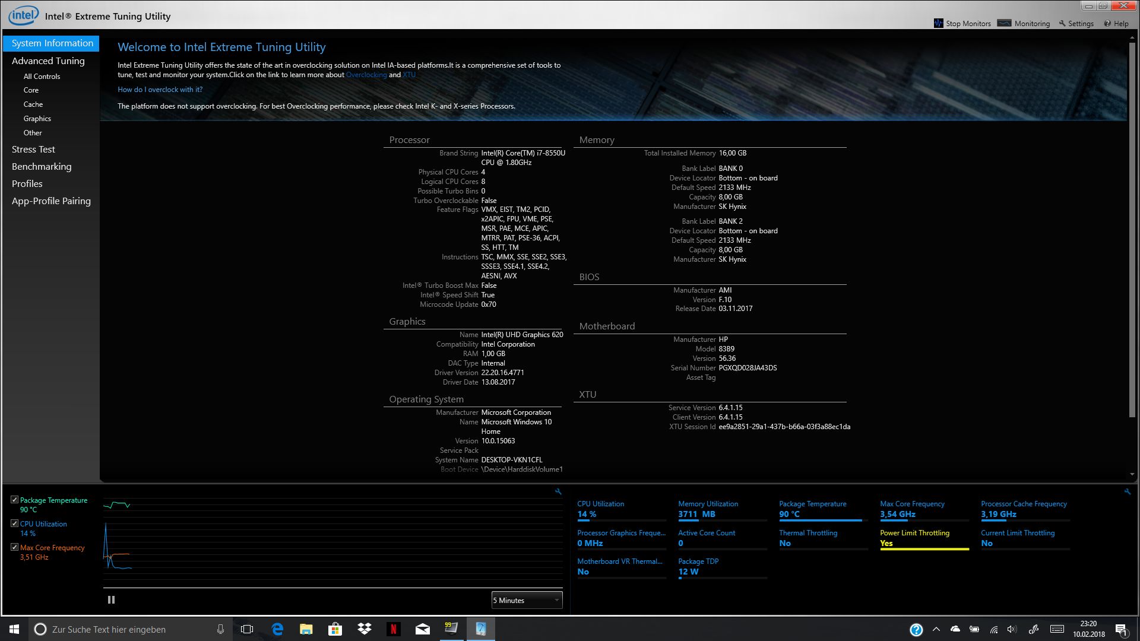Viewport: 1140px width, 641px height.
Task: Follow the Overclocking hyperlink
Action: pyautogui.click(x=366, y=75)
